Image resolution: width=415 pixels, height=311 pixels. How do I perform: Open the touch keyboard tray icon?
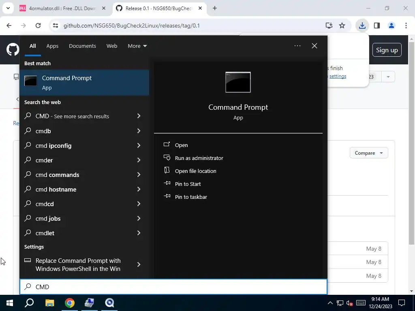[x=361, y=303]
